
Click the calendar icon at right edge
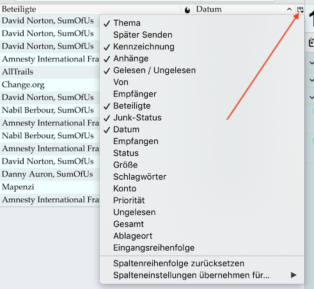click(x=311, y=42)
